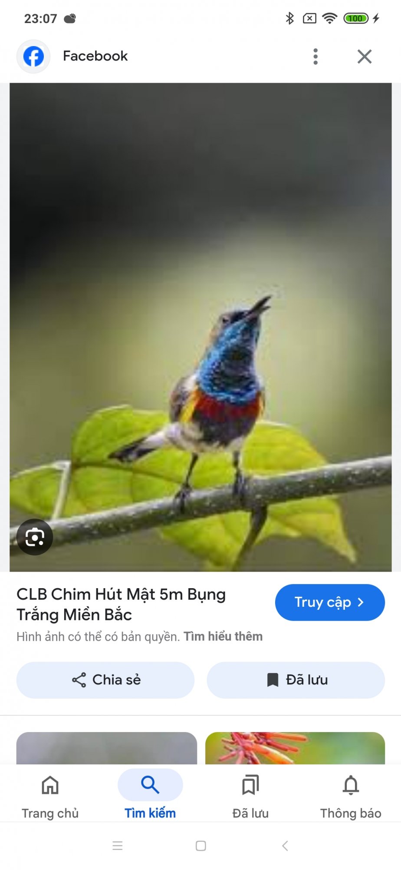Tap the chevron arrow in Truy cập
The height and width of the screenshot is (870, 401).
361,602
